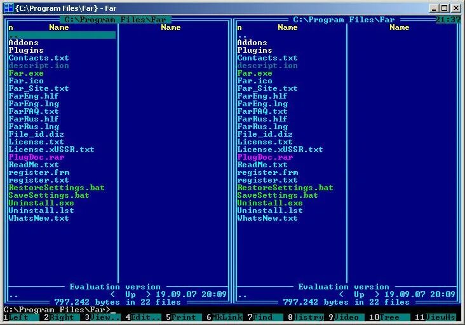Click the 5 Print key bar button
Viewport: 465px width, 325px height.
(x=184, y=317)
